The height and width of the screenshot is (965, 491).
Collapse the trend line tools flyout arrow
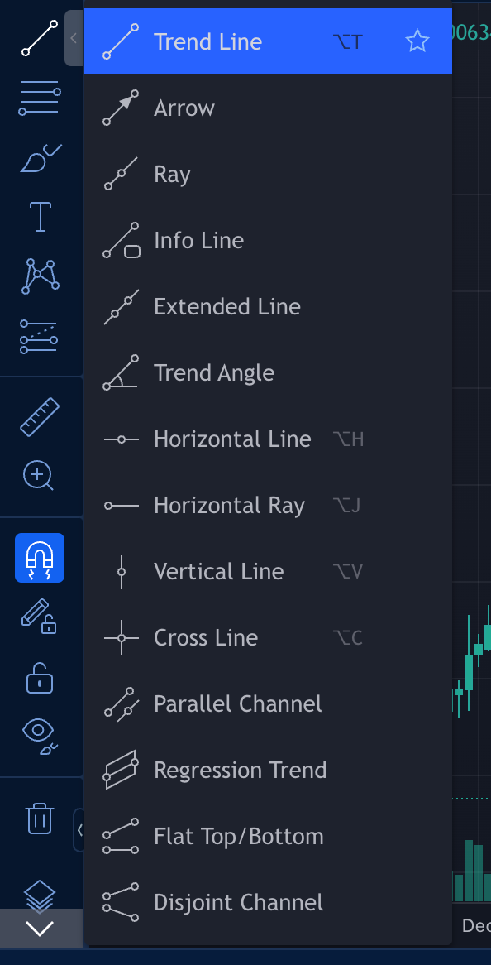(74, 38)
